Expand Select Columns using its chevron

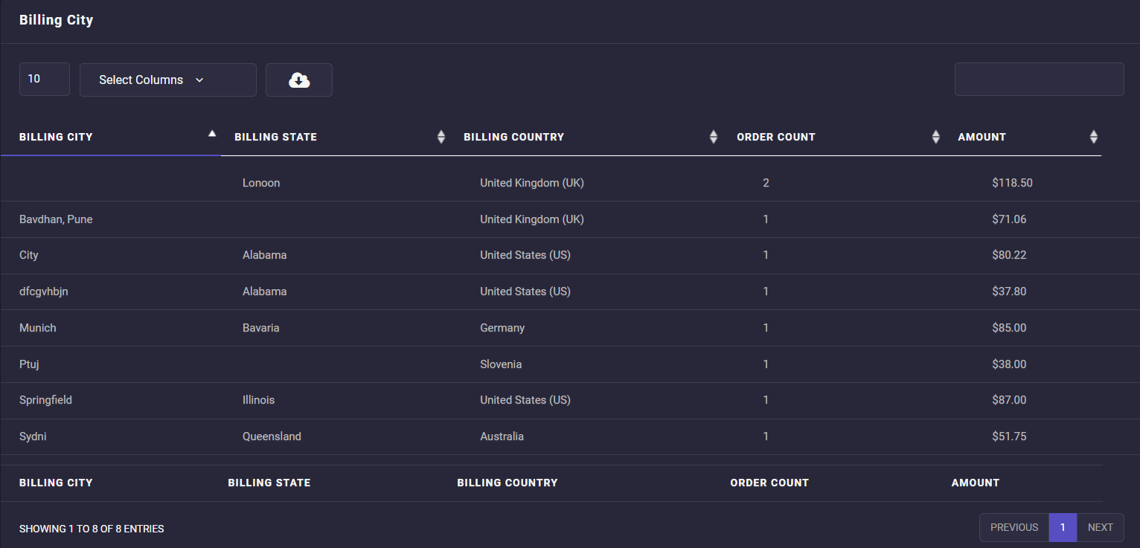[x=199, y=80]
